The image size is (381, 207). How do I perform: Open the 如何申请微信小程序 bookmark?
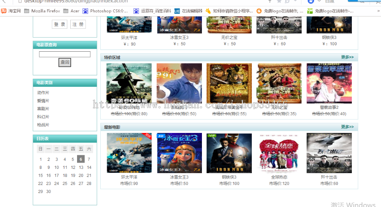pos(229,11)
